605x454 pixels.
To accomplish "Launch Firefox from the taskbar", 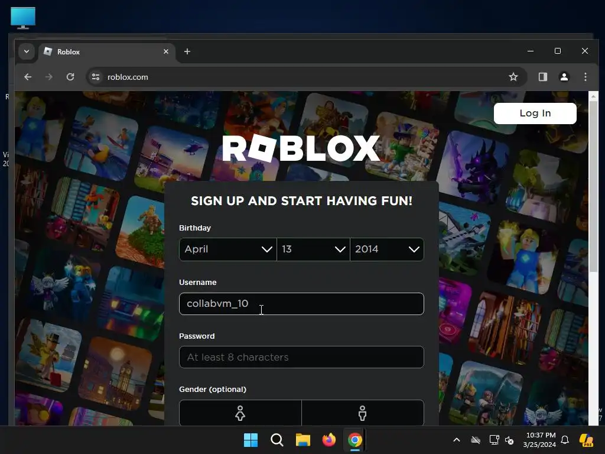I will point(328,440).
